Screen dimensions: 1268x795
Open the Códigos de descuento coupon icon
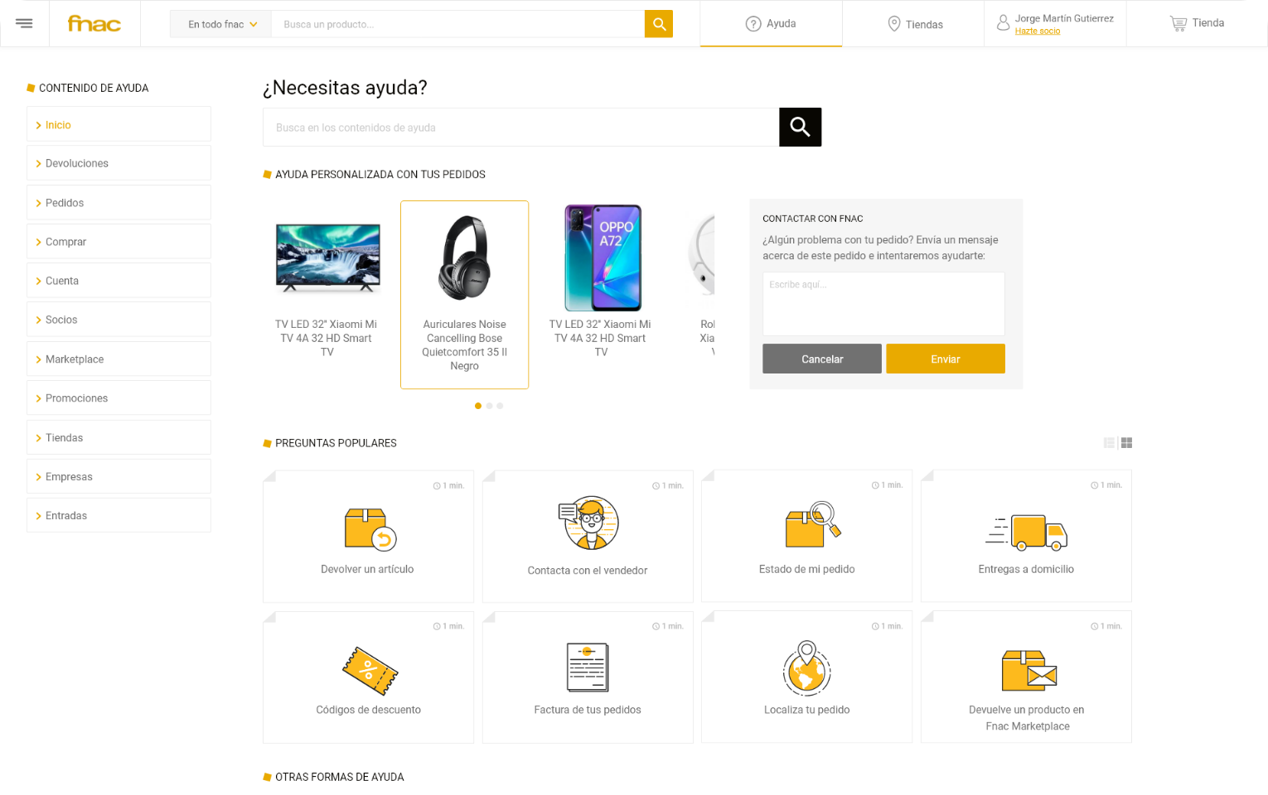370,671
